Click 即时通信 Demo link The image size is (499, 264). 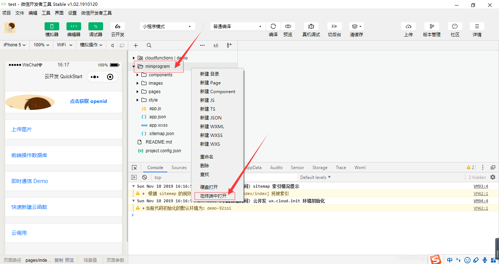30,181
